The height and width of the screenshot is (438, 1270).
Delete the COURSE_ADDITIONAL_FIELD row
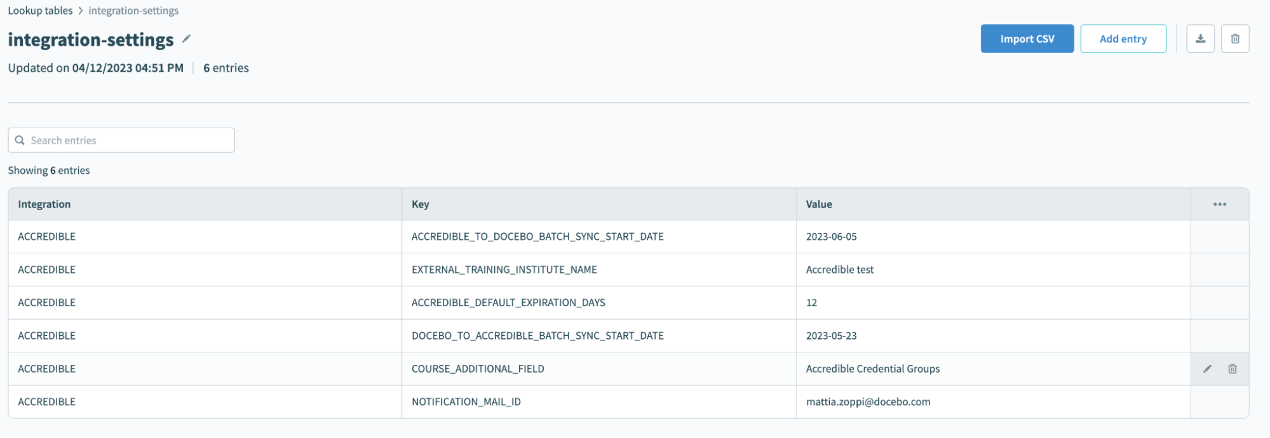[1233, 369]
